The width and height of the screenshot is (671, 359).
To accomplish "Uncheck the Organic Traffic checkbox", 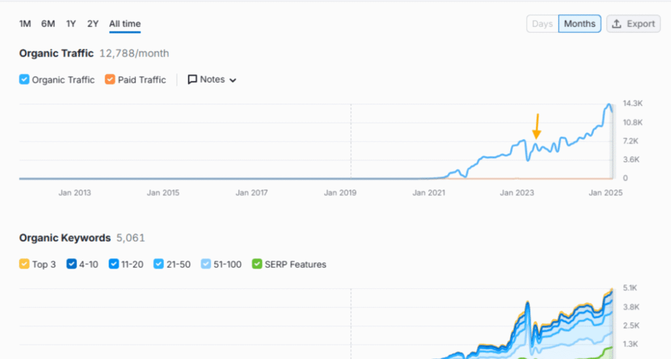I will tap(24, 80).
